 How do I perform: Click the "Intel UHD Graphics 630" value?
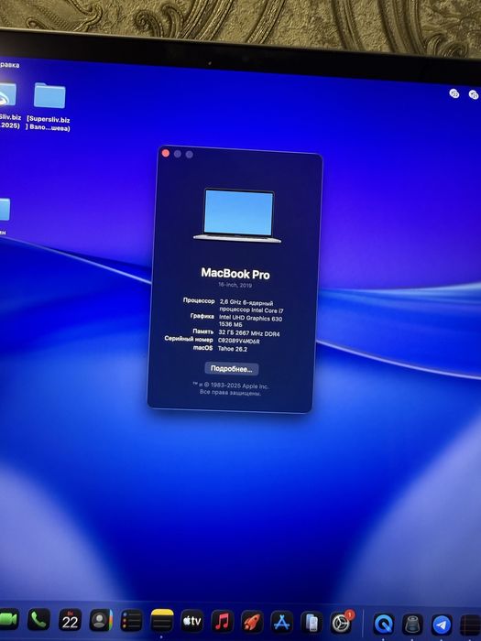(250, 318)
